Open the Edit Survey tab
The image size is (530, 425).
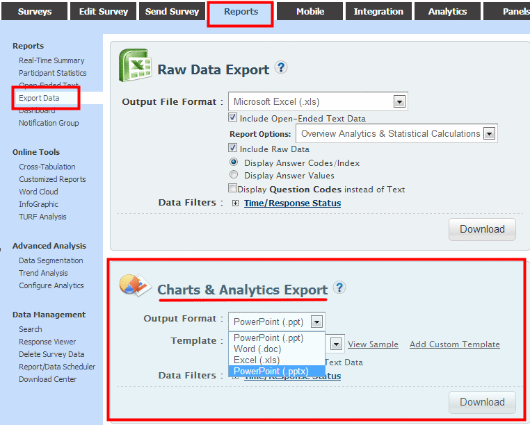(103, 11)
